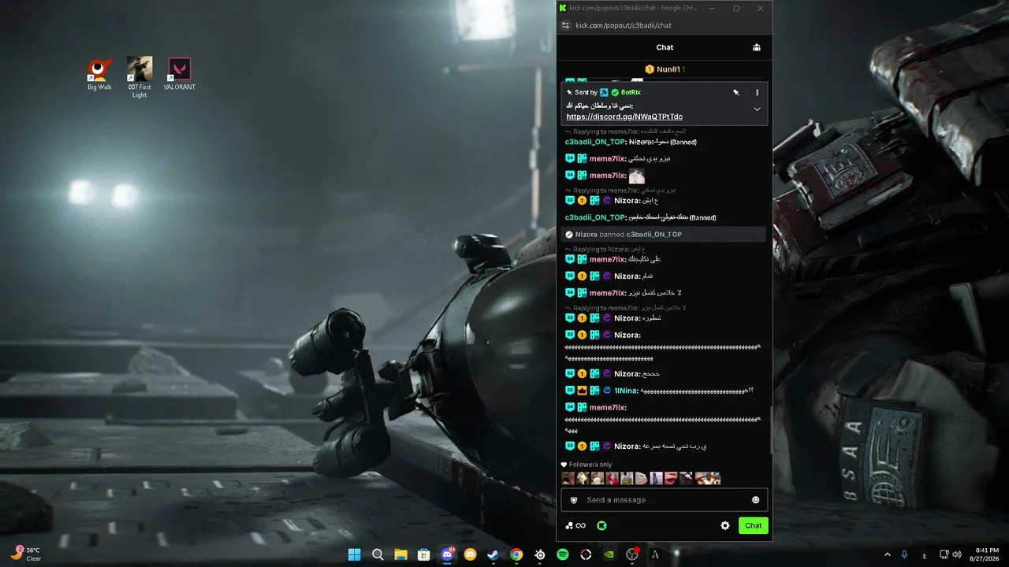Click the chat scrollbar thumb
Viewport: 1009px width, 567px height.
[770, 429]
